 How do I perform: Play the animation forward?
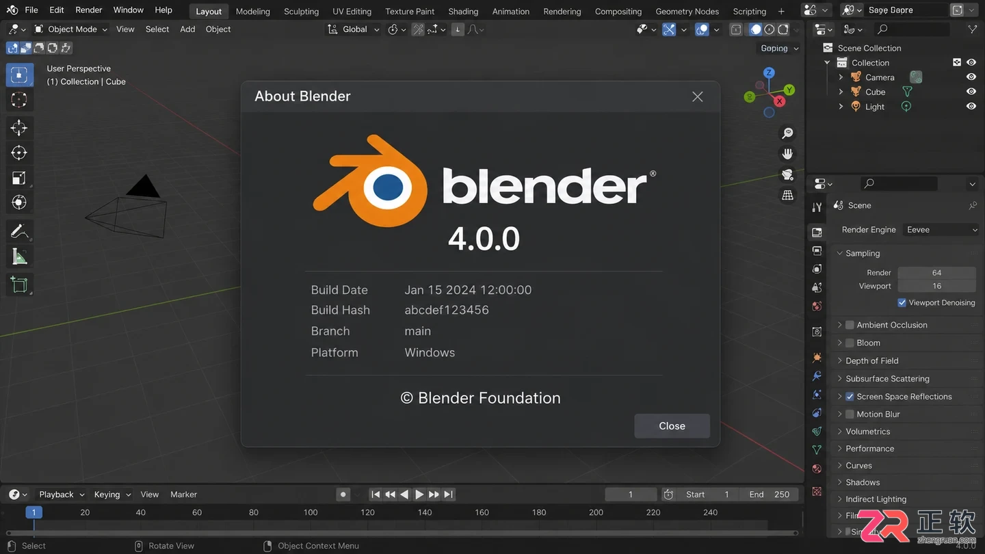(x=419, y=494)
